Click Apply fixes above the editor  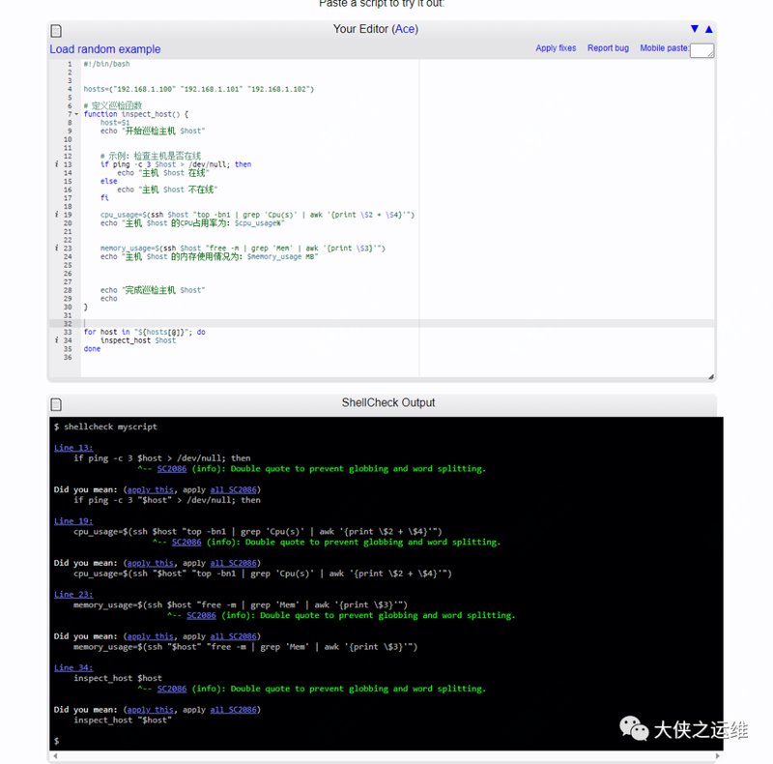(556, 48)
